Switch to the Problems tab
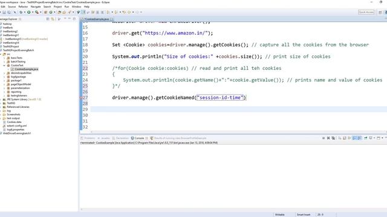 [x=88, y=138]
